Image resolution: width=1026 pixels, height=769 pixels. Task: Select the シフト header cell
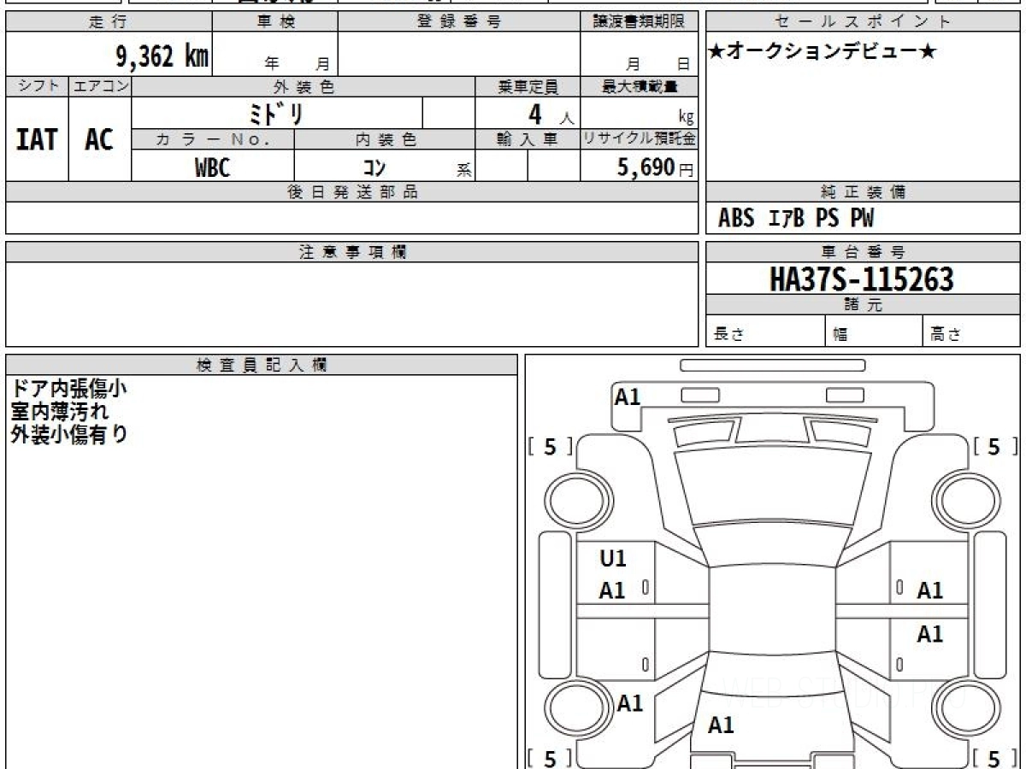click(37, 86)
